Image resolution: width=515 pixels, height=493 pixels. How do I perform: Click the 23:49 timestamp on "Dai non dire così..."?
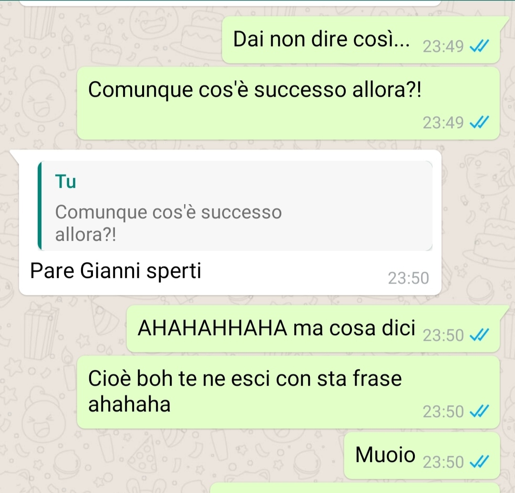tap(443, 46)
